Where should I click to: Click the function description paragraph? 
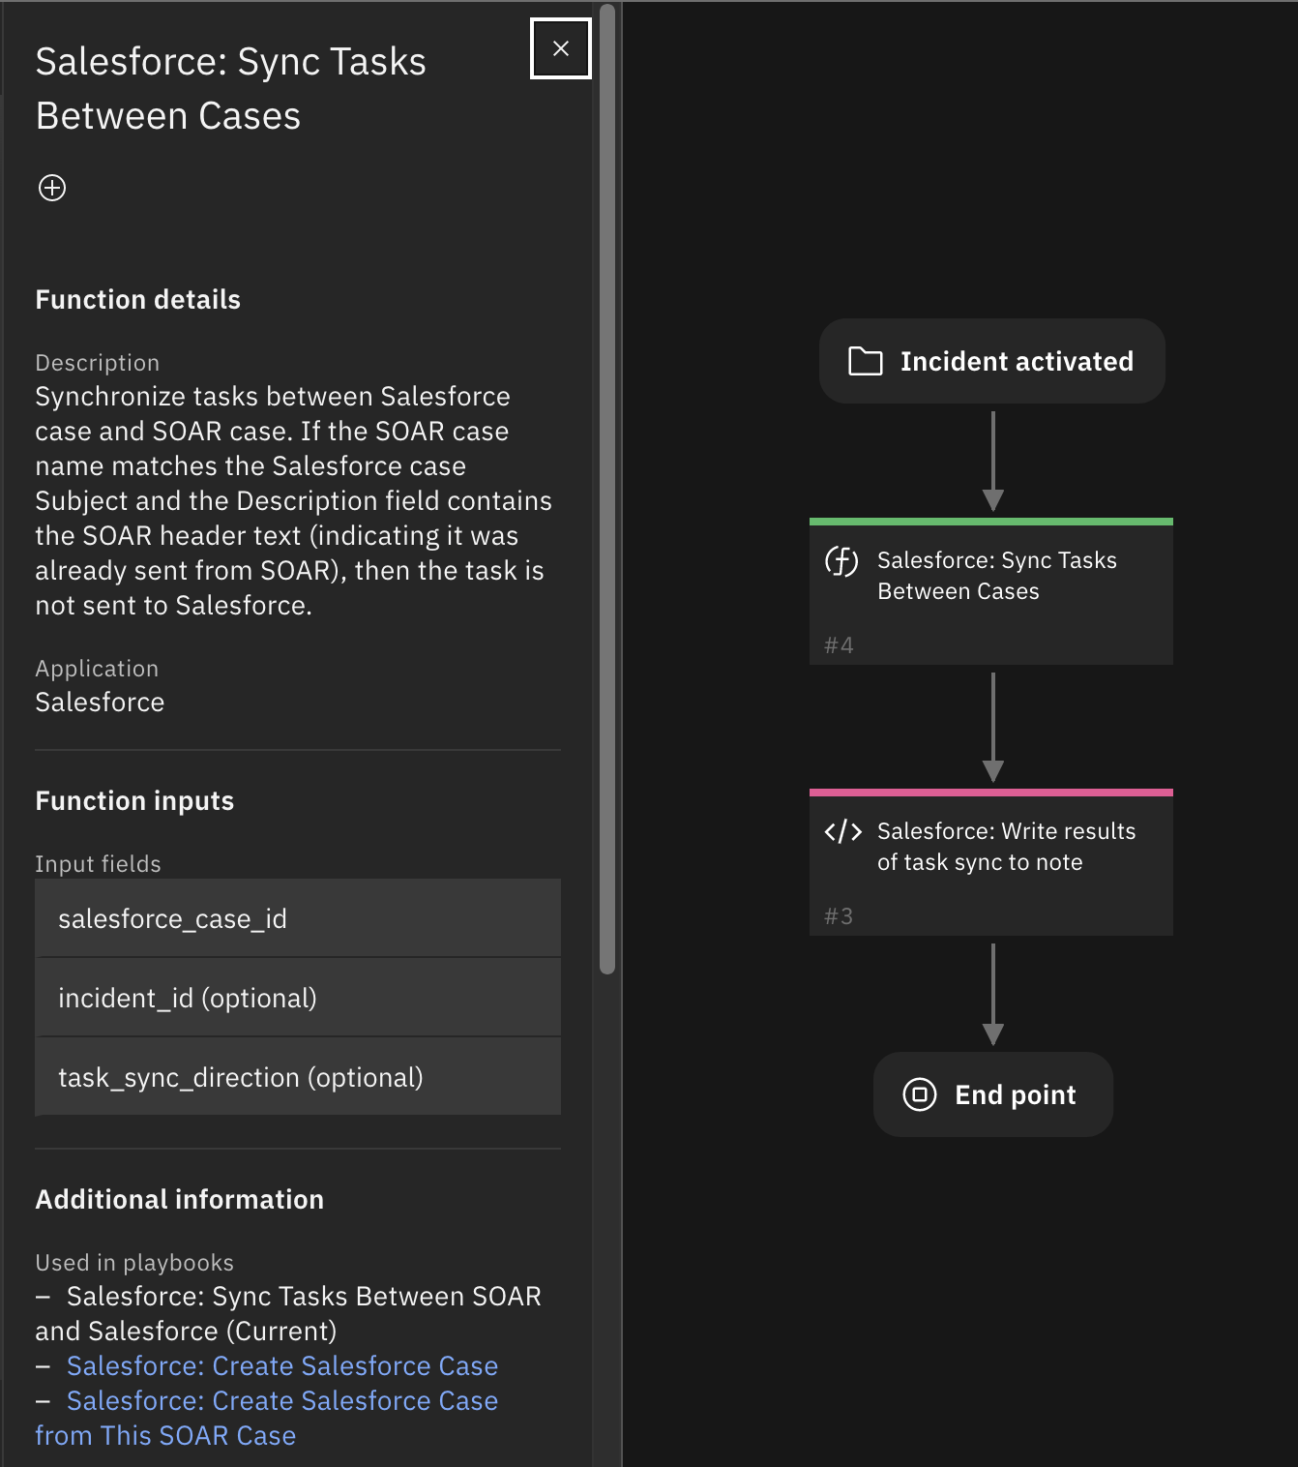click(294, 500)
